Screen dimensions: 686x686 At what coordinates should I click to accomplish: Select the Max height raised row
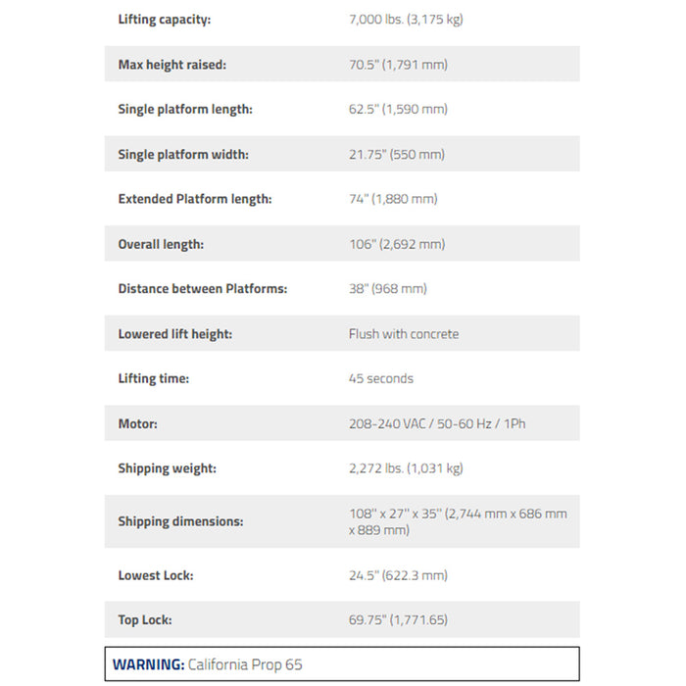(342, 64)
